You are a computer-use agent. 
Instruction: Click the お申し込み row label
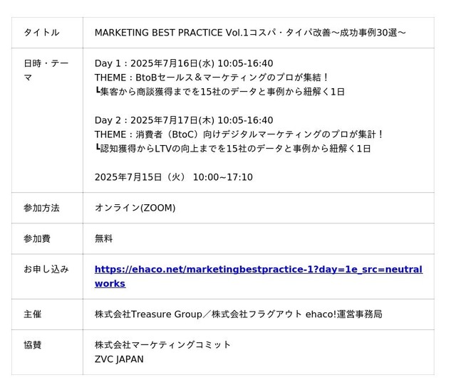(x=46, y=270)
